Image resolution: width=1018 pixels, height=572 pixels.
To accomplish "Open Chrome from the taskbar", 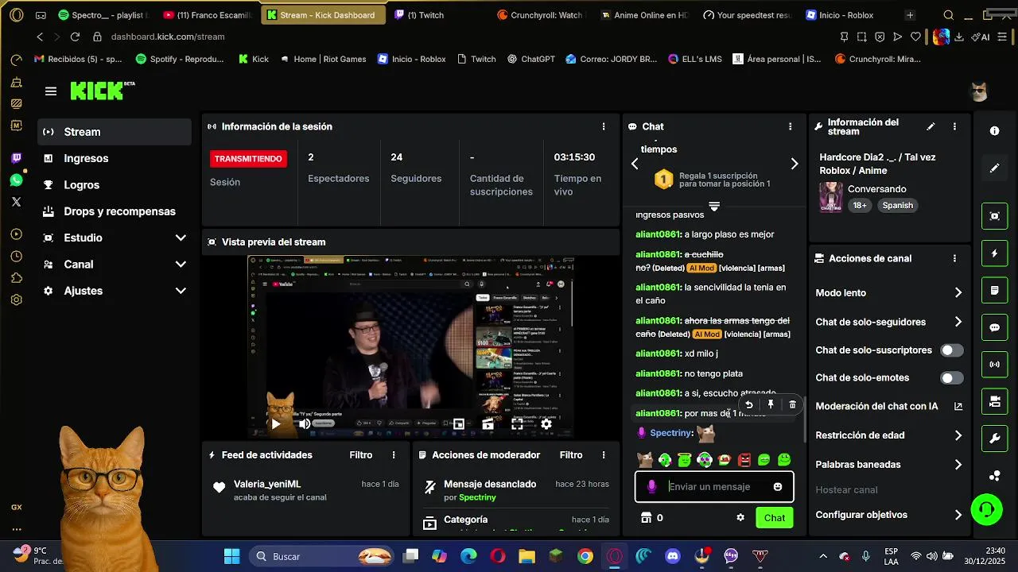I will [x=585, y=556].
